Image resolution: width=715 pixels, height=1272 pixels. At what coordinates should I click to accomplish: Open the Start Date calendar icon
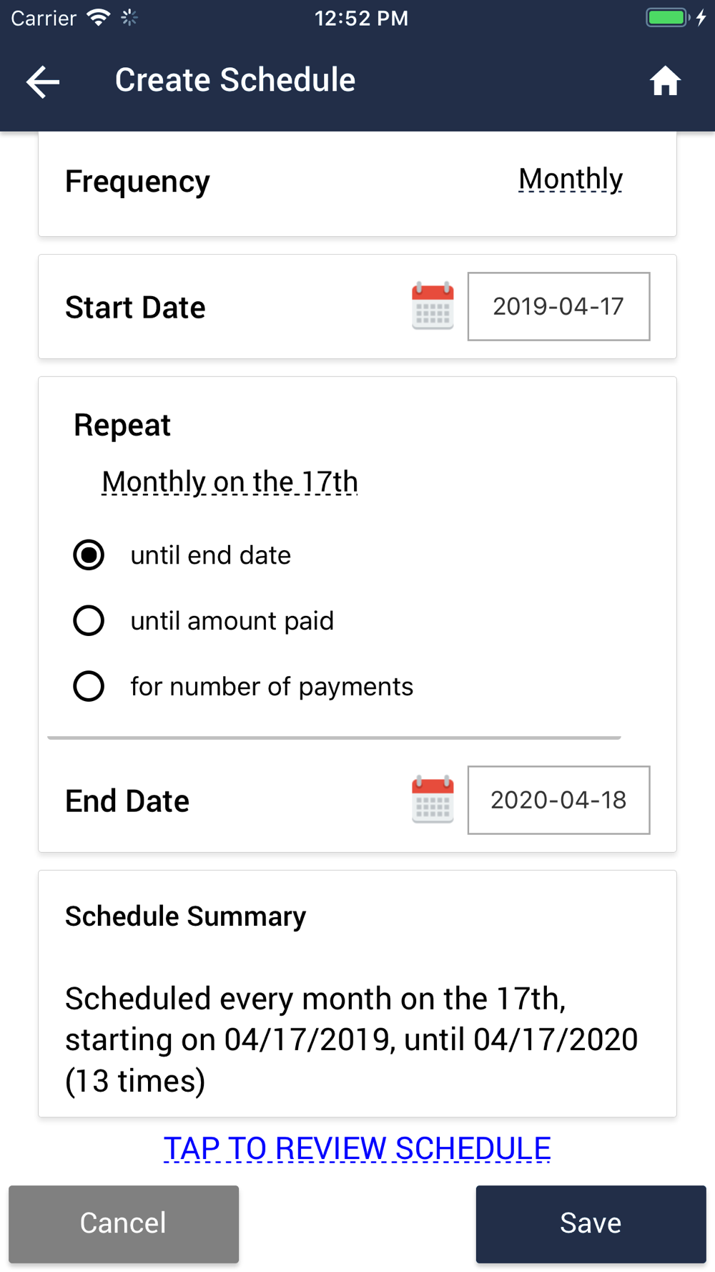tap(433, 306)
